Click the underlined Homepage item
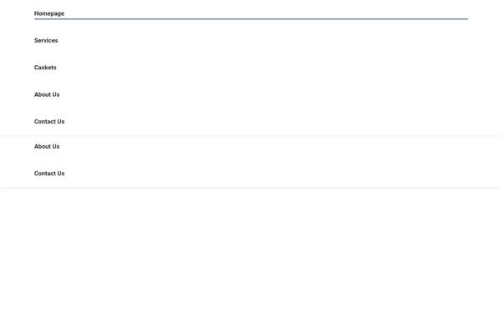Image resolution: width=502 pixels, height=334 pixels. 49,13
